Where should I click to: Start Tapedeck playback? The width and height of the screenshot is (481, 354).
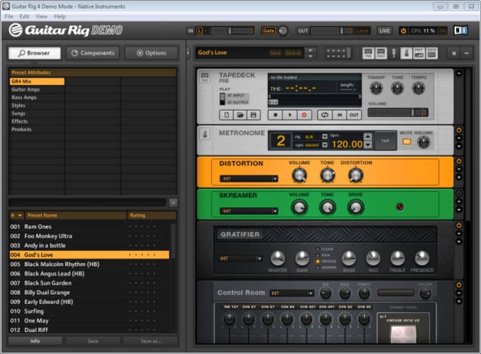pyautogui.click(x=290, y=115)
